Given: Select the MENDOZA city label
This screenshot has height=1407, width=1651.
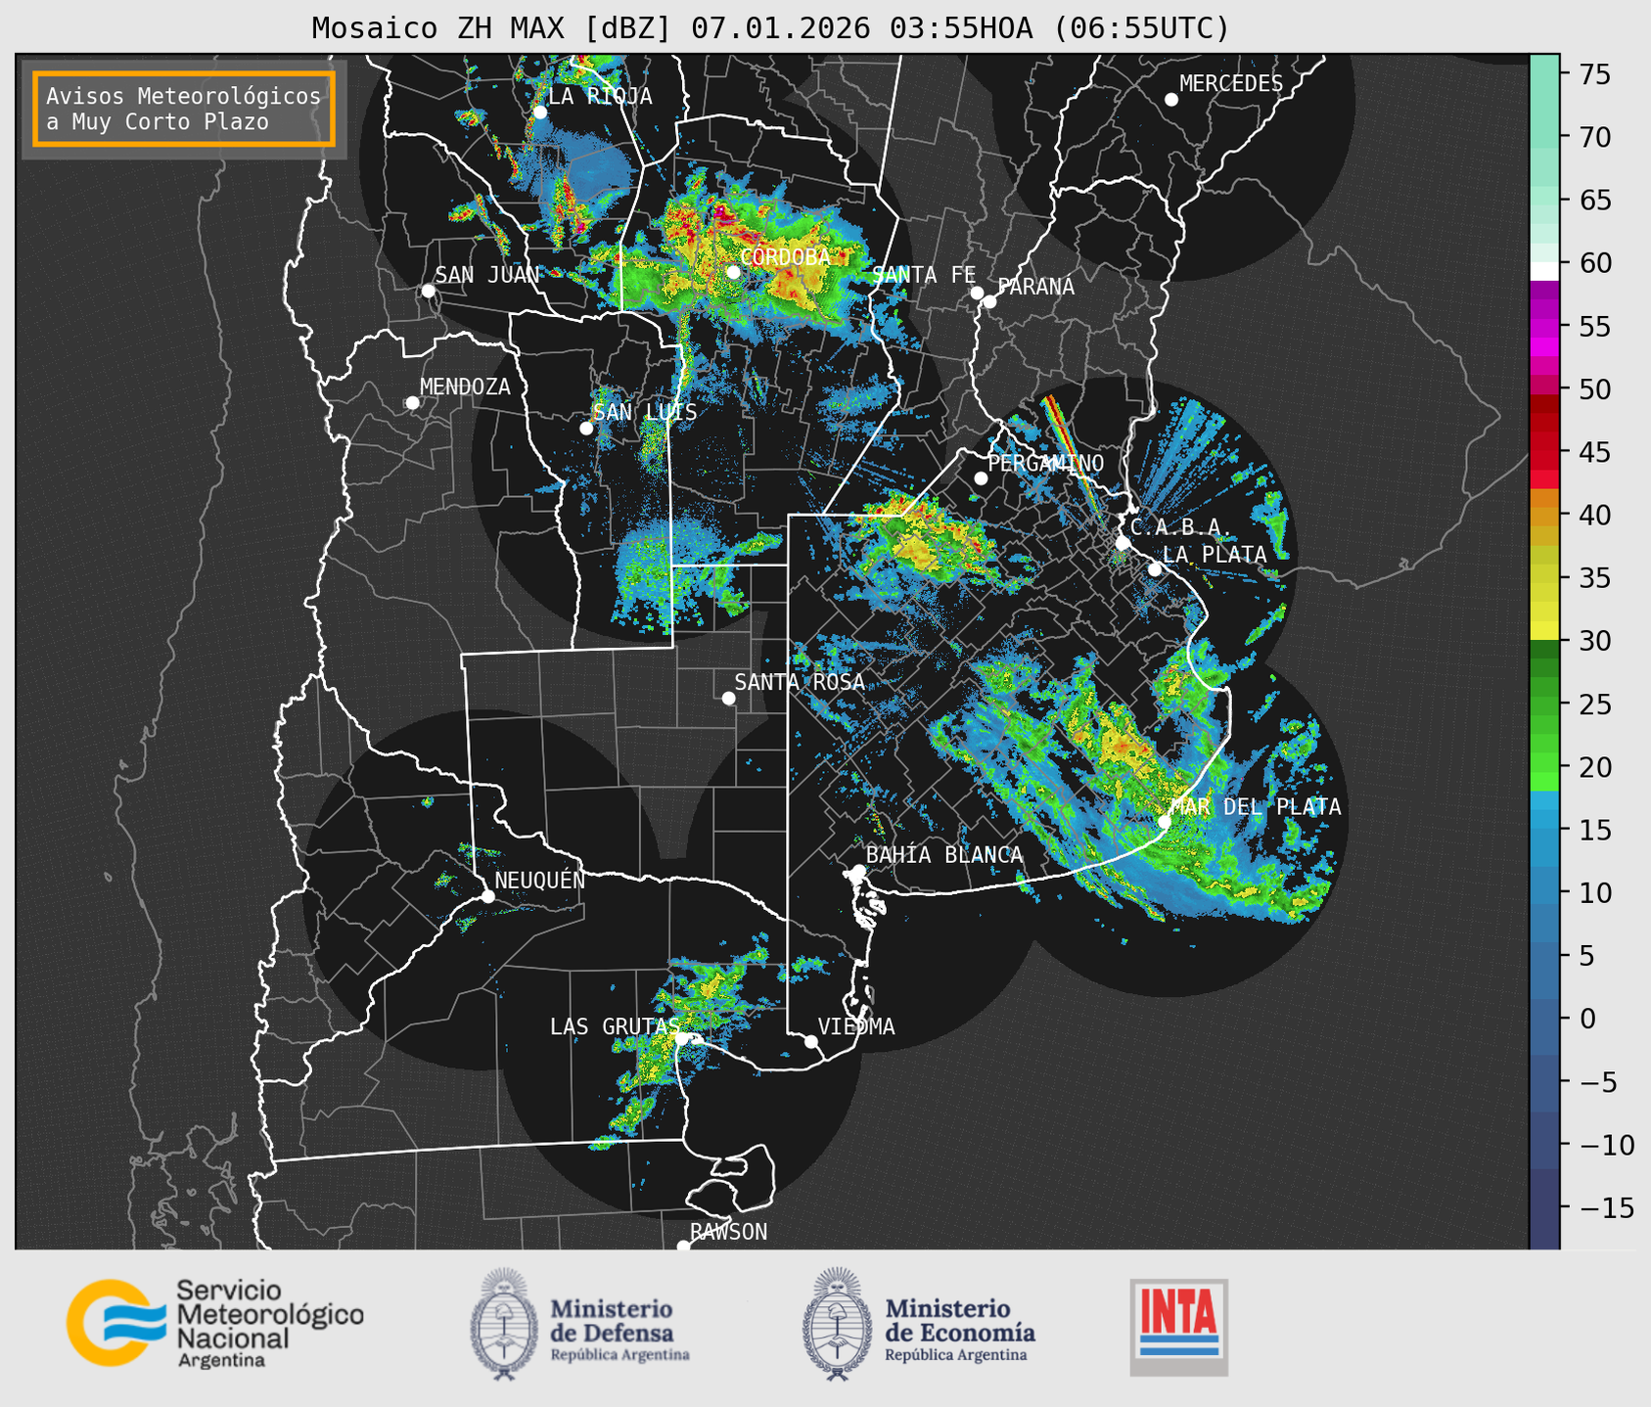Looking at the screenshot, I should 465,386.
